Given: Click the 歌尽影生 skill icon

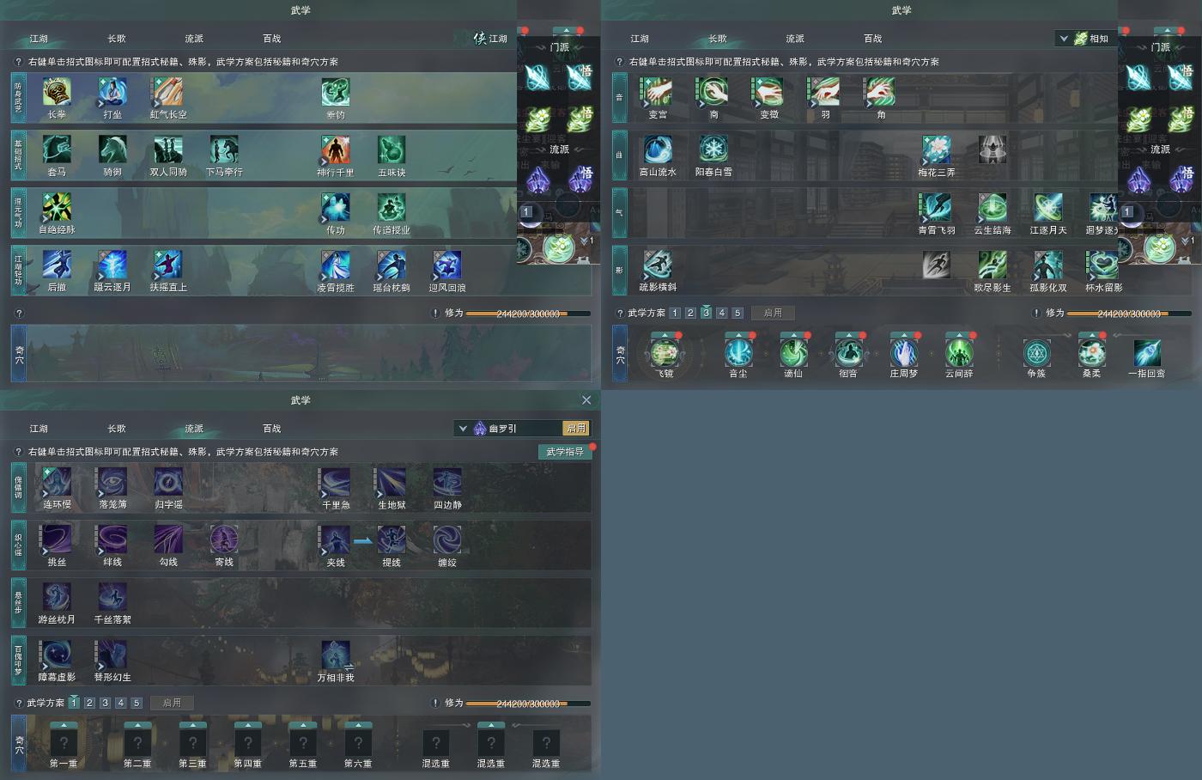Looking at the screenshot, I should 993,265.
